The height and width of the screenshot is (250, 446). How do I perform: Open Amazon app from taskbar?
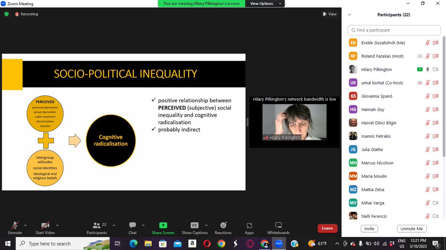click(x=192, y=243)
